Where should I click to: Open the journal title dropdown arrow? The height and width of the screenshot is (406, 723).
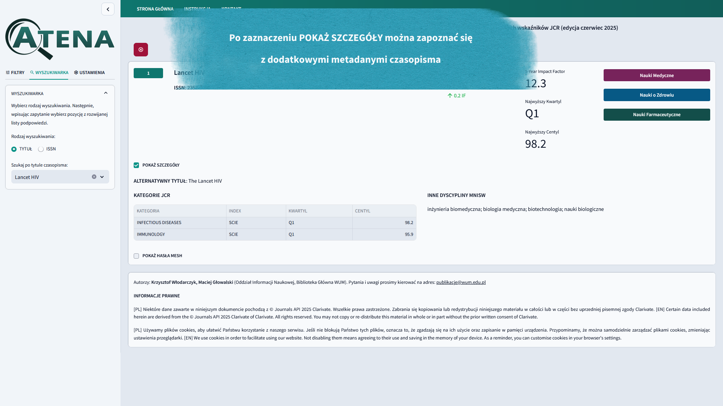[102, 177]
